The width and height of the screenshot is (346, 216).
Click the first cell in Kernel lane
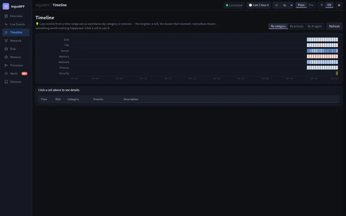point(308,51)
